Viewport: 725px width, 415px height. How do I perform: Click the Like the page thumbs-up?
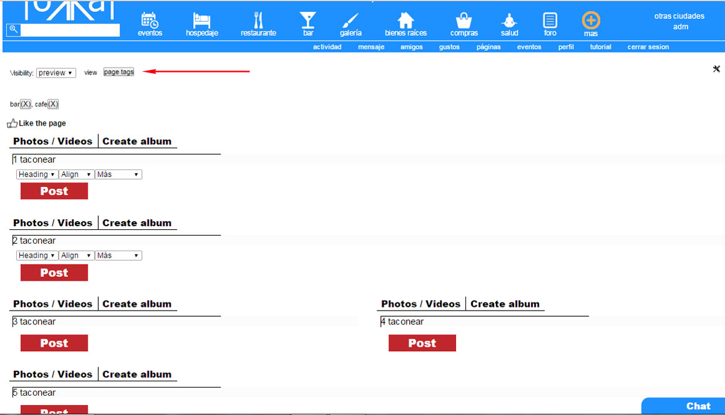(x=13, y=124)
